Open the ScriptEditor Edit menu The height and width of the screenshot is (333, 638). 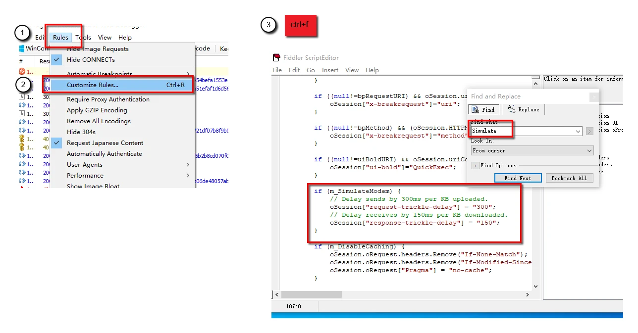294,70
